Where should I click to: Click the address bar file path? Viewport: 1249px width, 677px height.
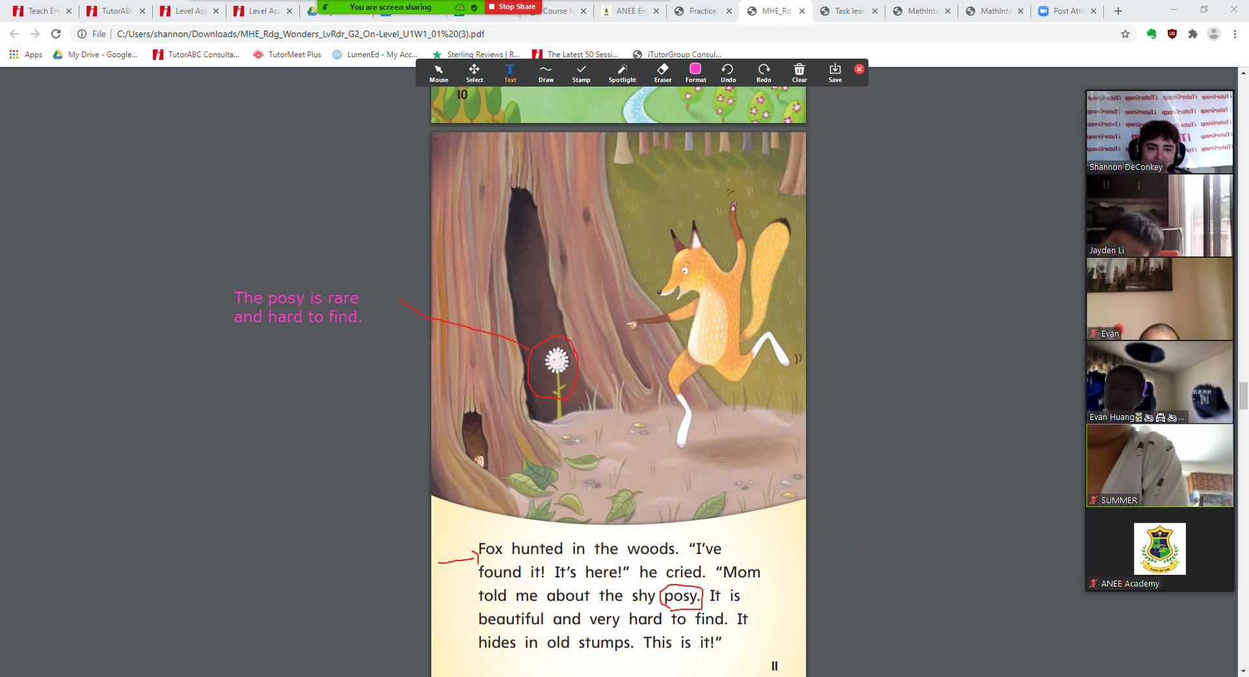[301, 34]
